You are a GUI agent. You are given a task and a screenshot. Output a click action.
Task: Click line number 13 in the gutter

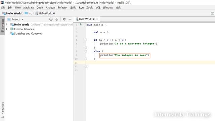tap(76, 70)
